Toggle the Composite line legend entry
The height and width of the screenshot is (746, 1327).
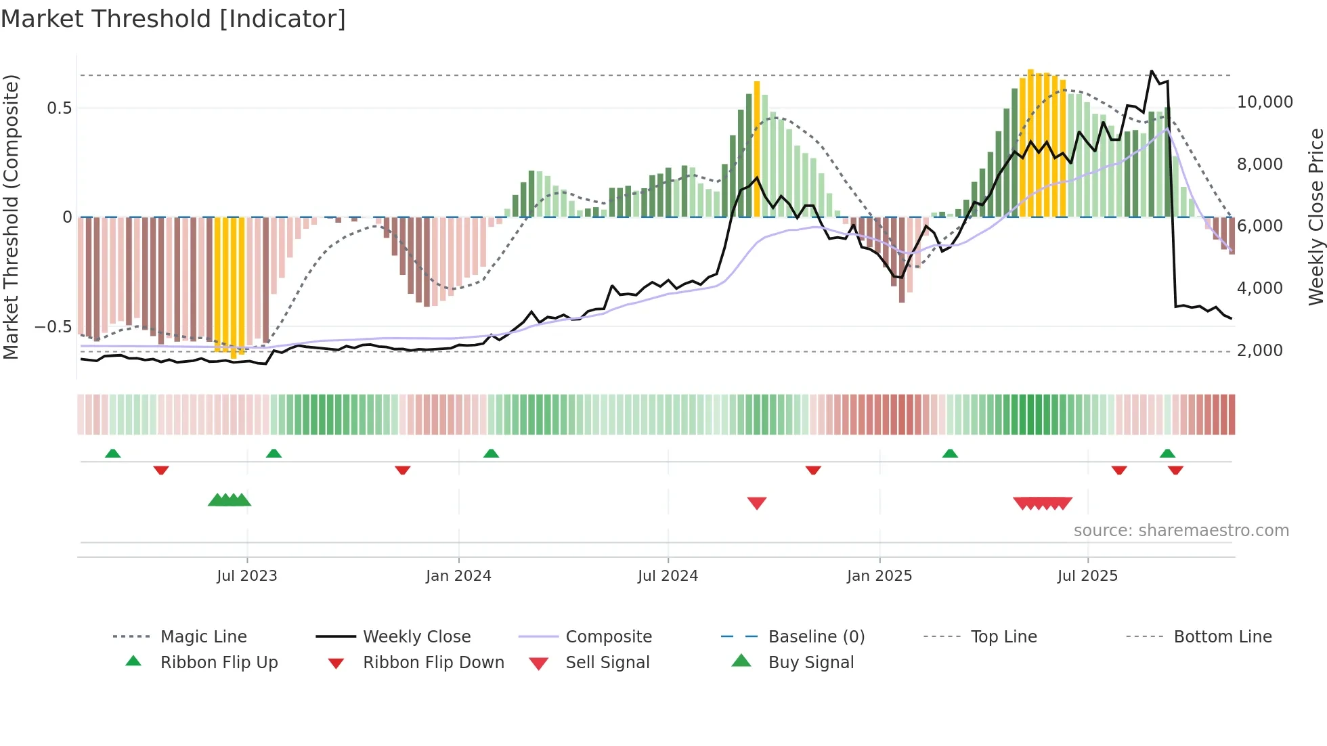click(x=608, y=637)
